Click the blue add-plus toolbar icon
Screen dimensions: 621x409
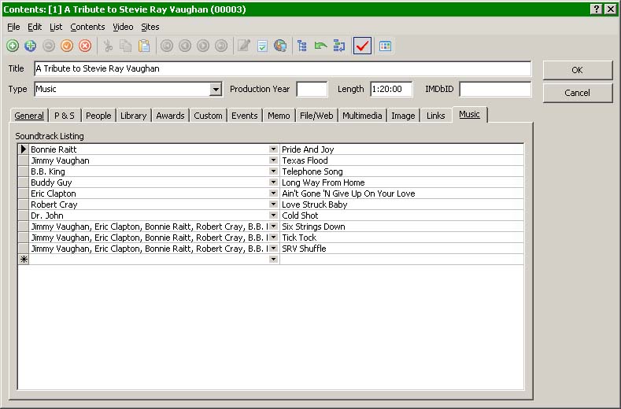pyautogui.click(x=31, y=46)
